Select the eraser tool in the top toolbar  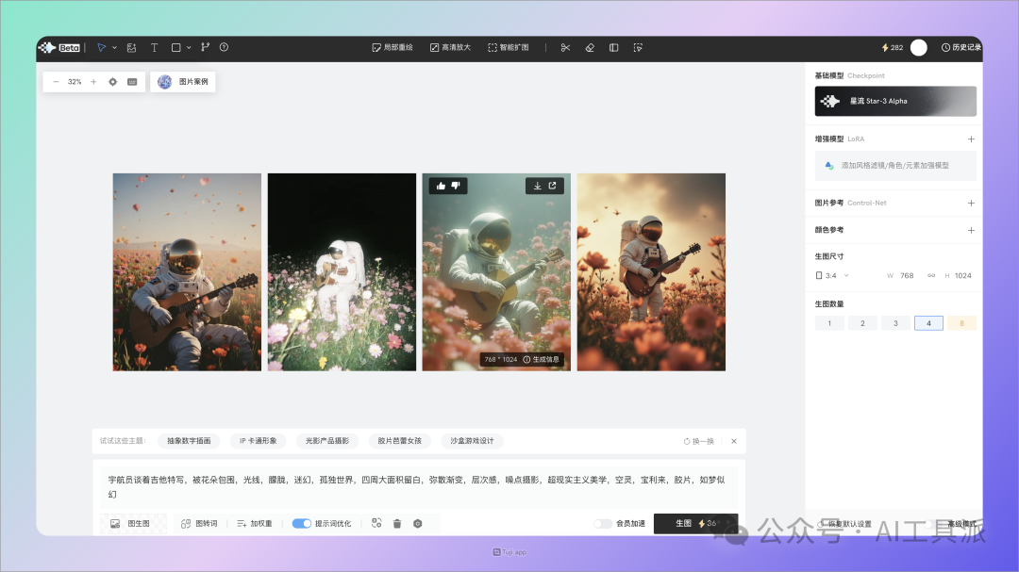[x=590, y=47]
